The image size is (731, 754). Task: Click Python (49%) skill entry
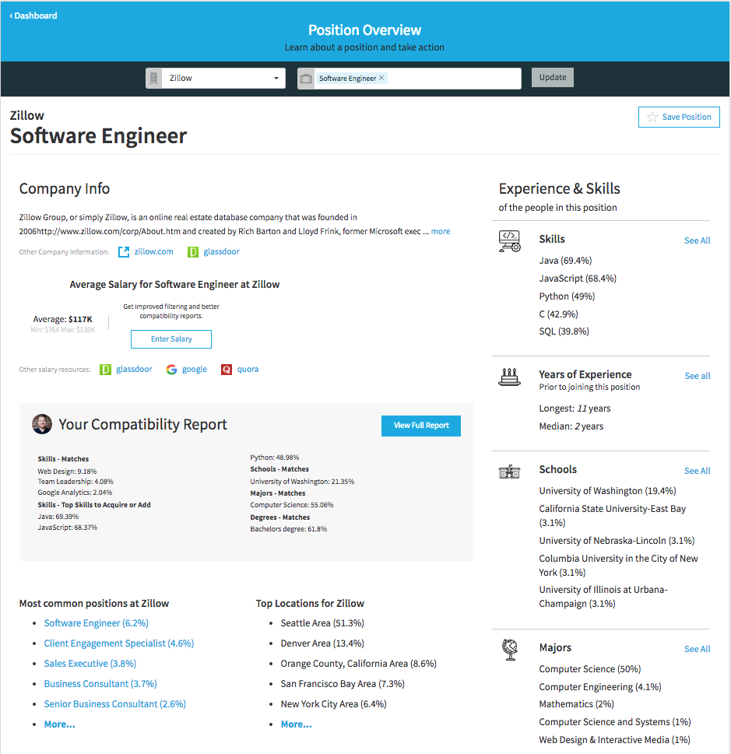point(567,296)
